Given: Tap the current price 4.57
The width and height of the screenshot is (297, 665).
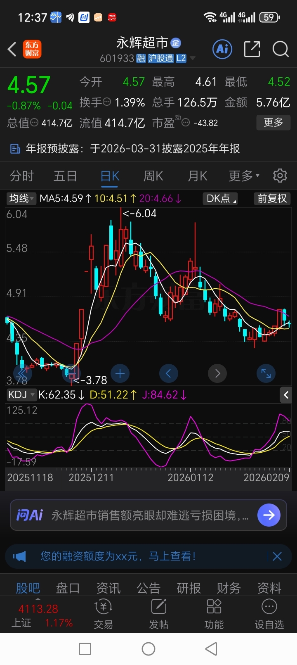Looking at the screenshot, I should [x=29, y=85].
